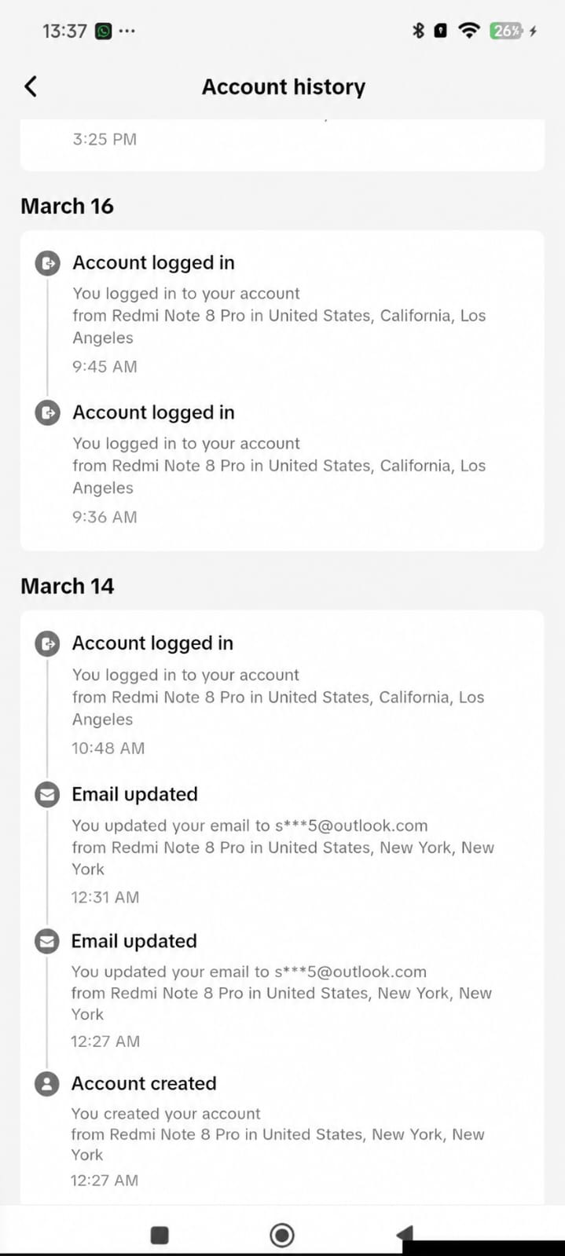
Task: Go back using the header arrow
Action: 31,86
